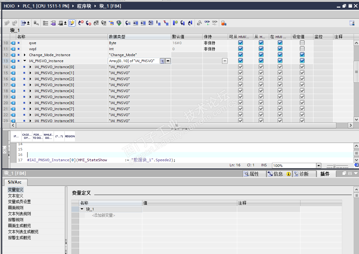Open the 100% zoom level dropdown

[319, 165]
